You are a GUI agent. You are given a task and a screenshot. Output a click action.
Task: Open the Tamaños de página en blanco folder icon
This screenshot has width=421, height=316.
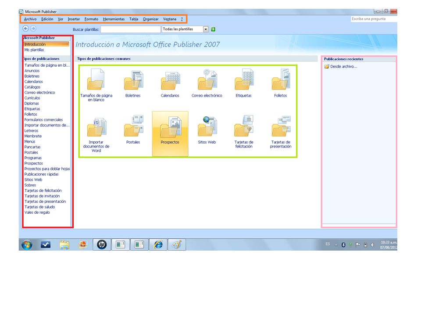click(96, 79)
